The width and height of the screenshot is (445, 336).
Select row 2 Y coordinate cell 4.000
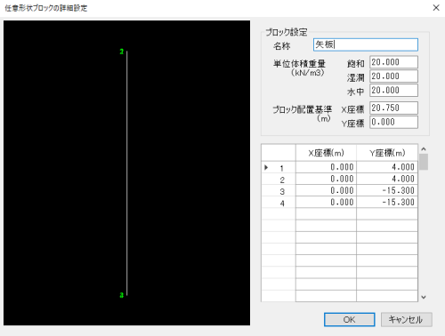click(x=387, y=179)
